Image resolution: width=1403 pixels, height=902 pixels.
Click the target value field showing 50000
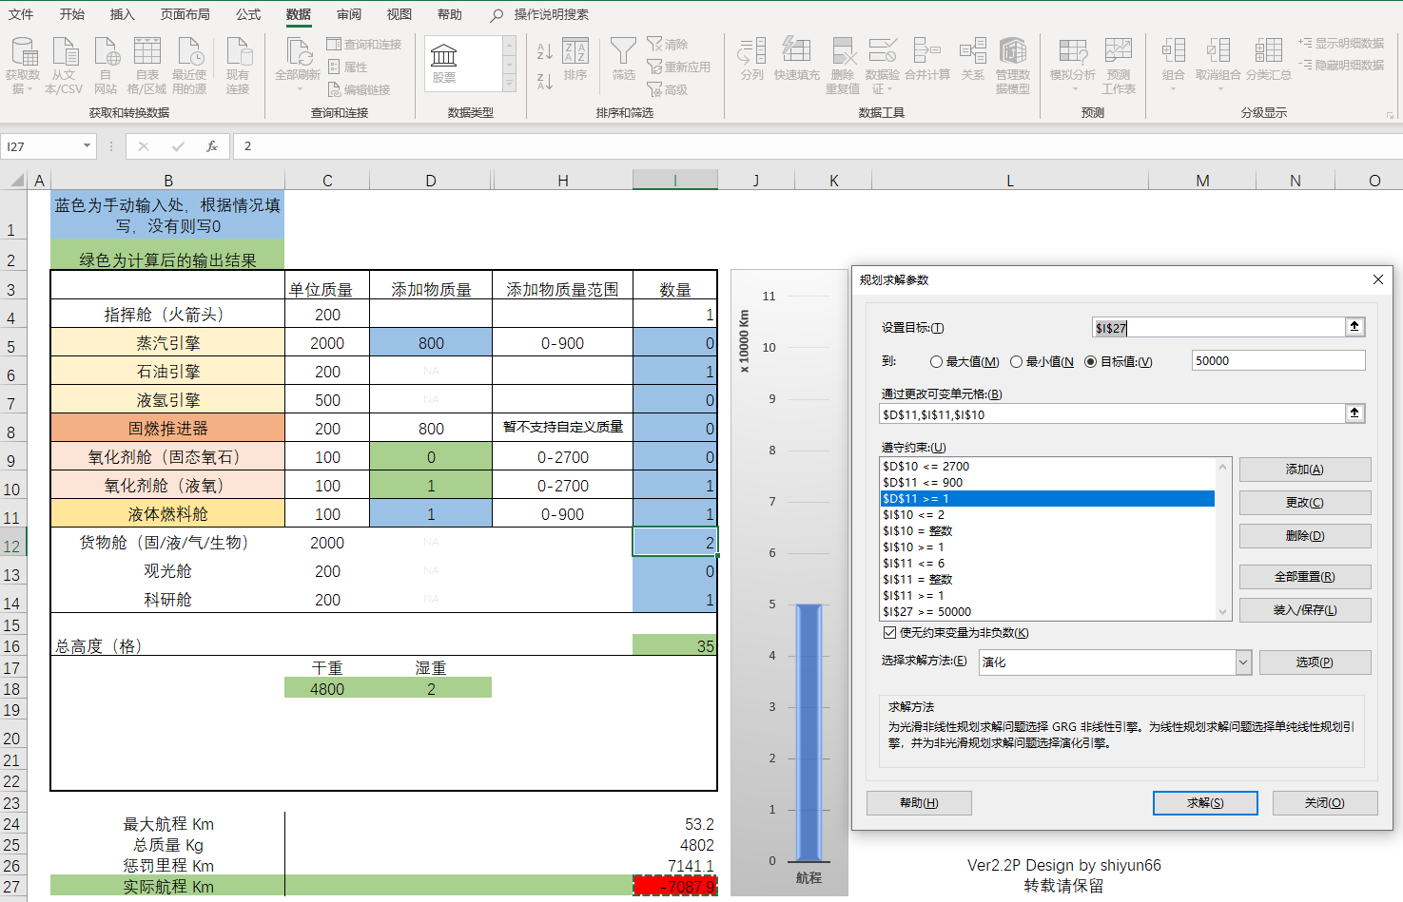tap(1278, 361)
